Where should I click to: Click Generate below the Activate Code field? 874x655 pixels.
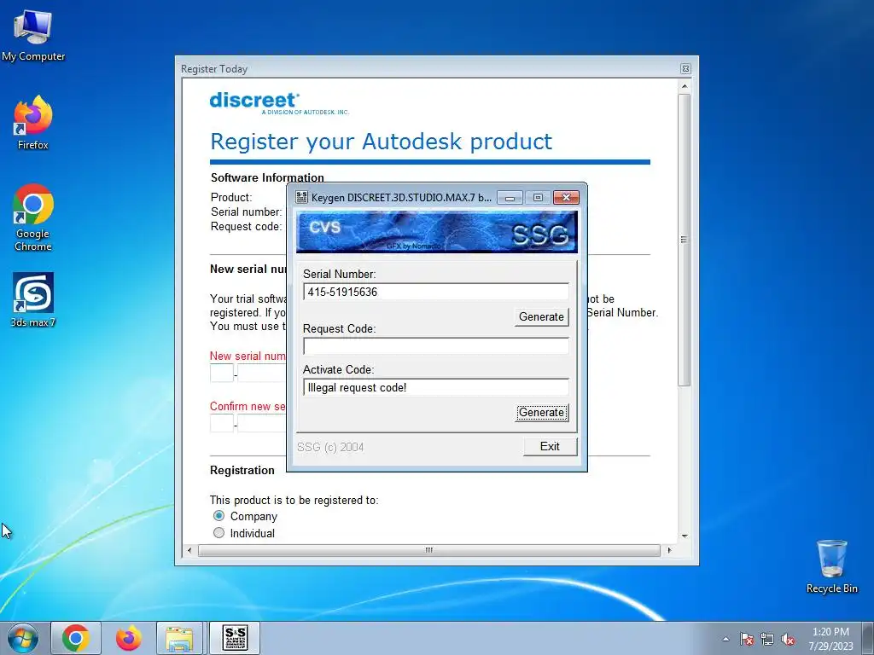[541, 413]
